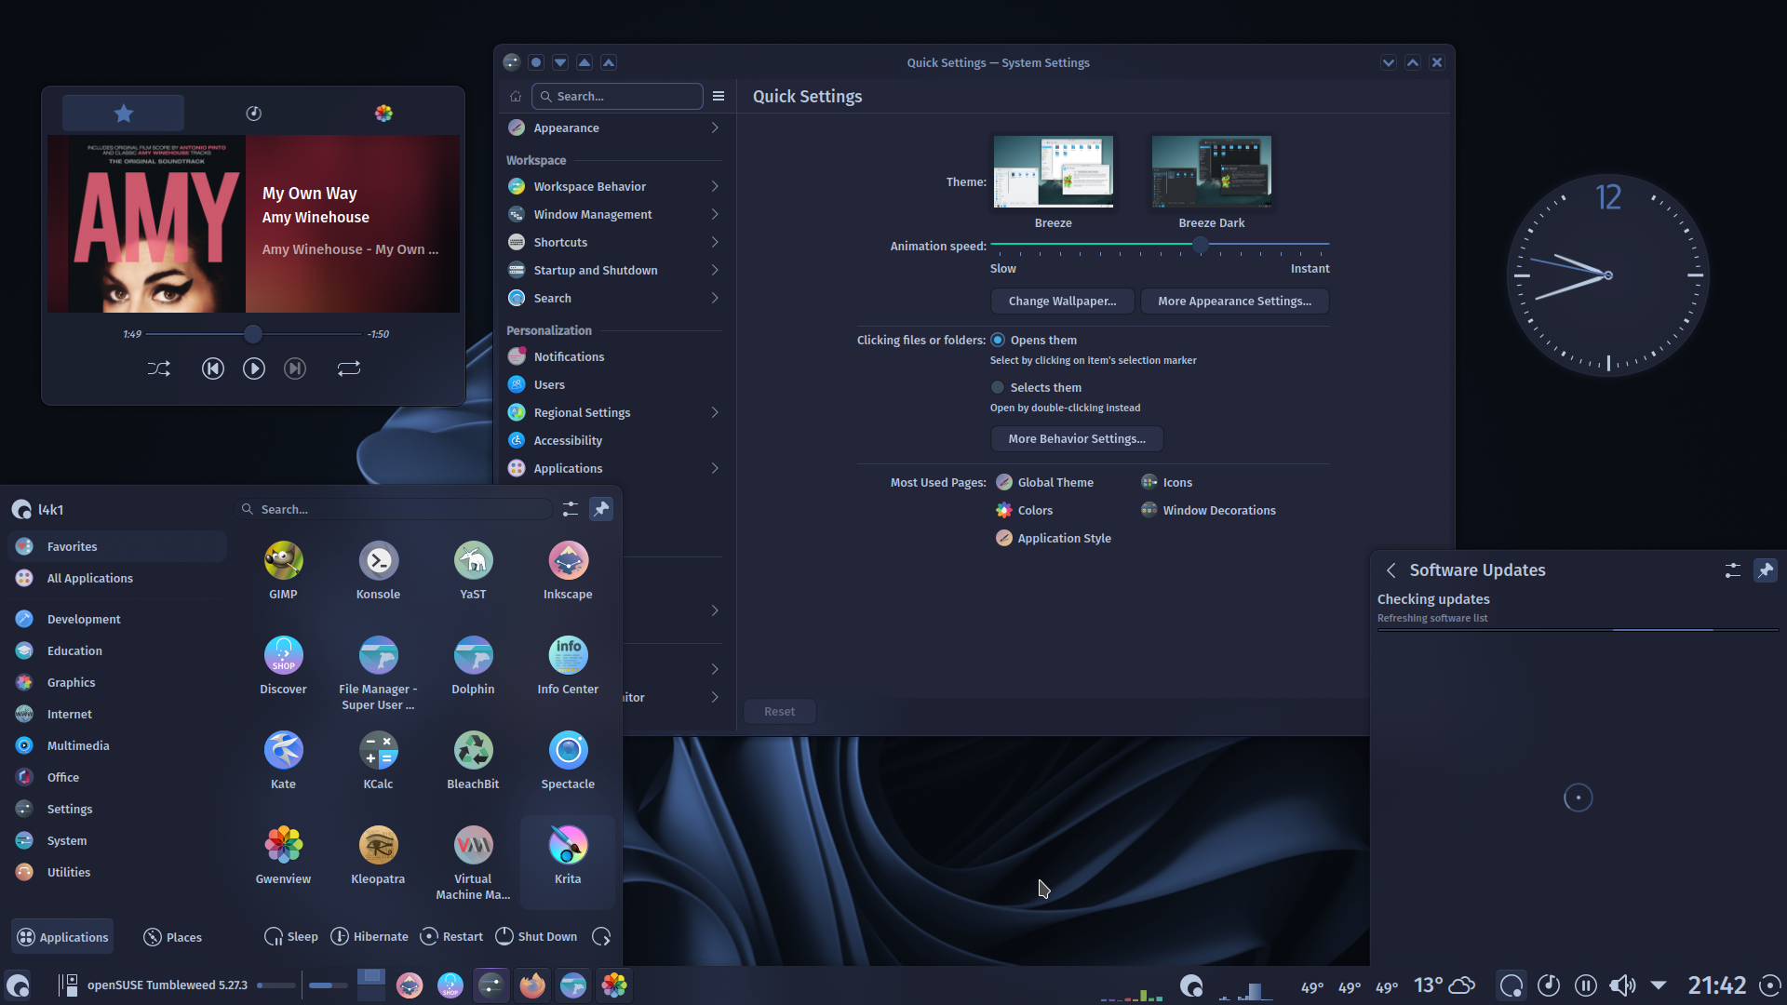Open File Manager Super User mode

[378, 673]
